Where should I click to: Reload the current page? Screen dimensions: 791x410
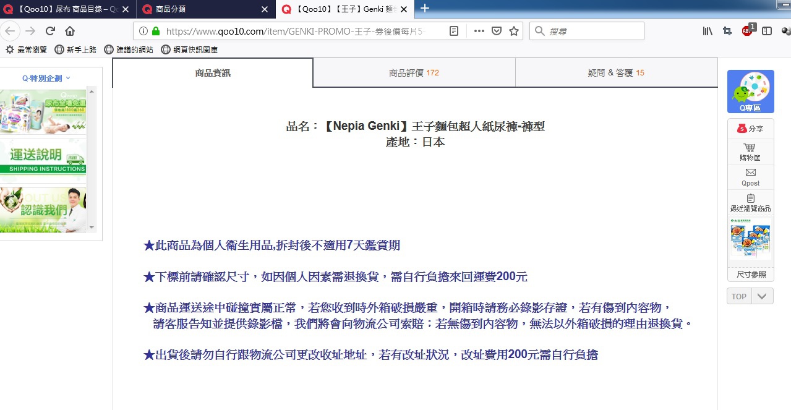coord(50,31)
